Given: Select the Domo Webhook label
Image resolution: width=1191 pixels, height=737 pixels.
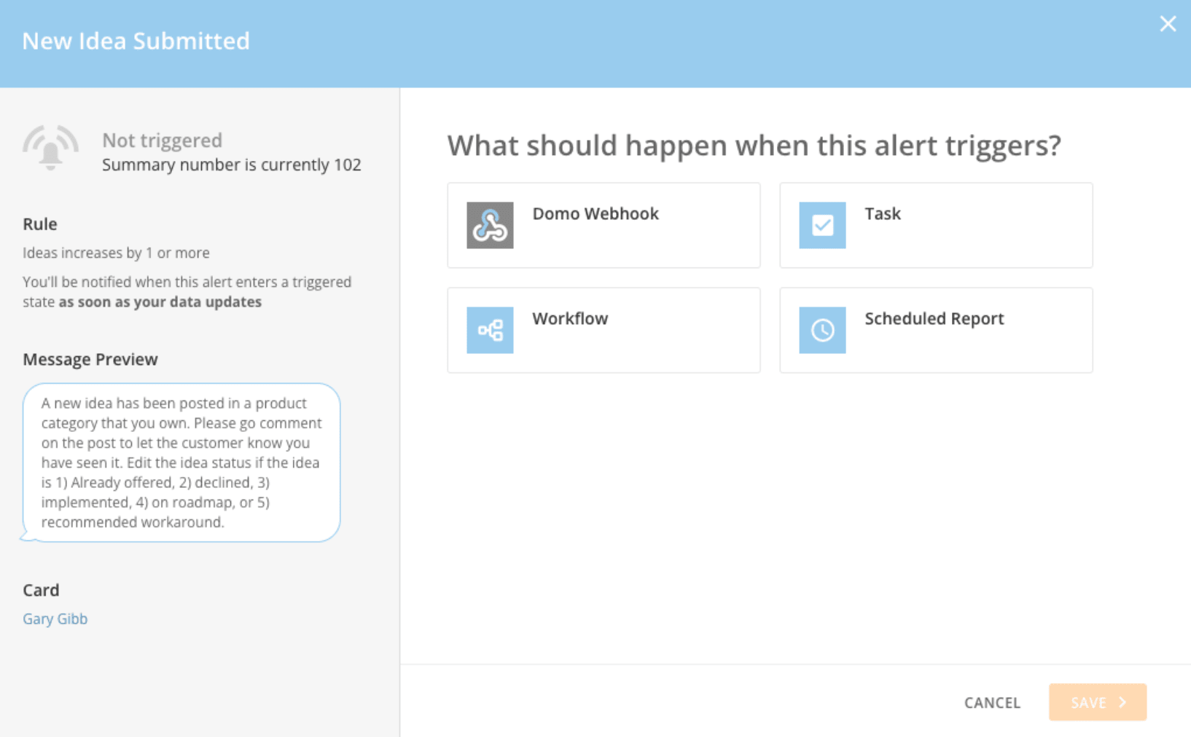Looking at the screenshot, I should click(x=595, y=213).
